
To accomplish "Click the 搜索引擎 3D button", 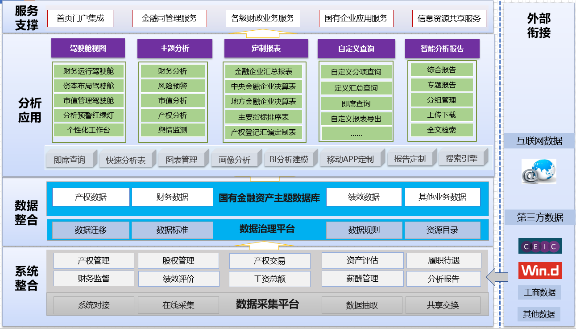I will (x=461, y=158).
